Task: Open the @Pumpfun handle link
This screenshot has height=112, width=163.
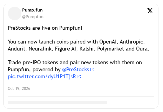Action: pos(33,17)
